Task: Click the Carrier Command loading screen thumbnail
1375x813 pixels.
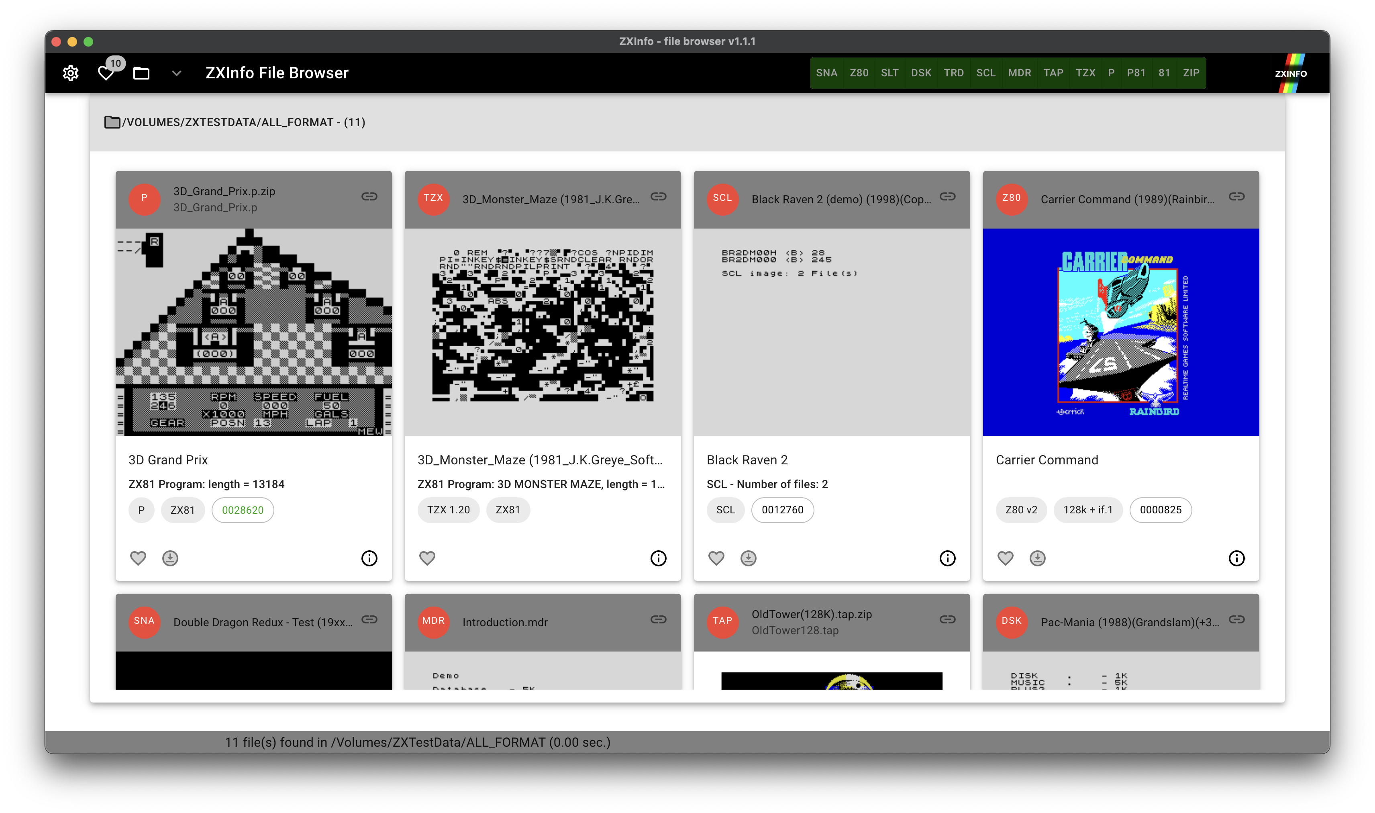Action: coord(1120,331)
